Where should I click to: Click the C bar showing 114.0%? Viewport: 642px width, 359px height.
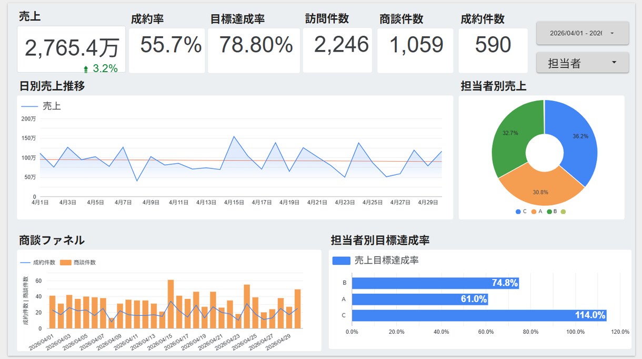pyautogui.click(x=479, y=315)
